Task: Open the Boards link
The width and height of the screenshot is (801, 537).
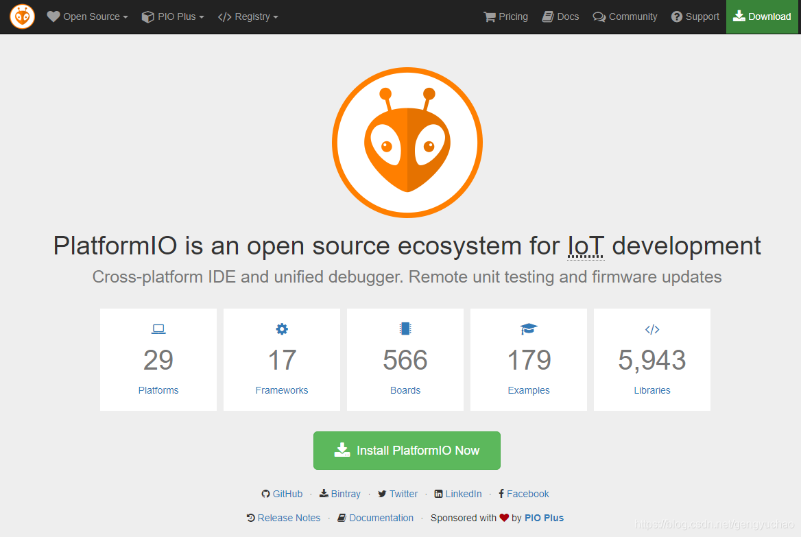Action: [405, 390]
